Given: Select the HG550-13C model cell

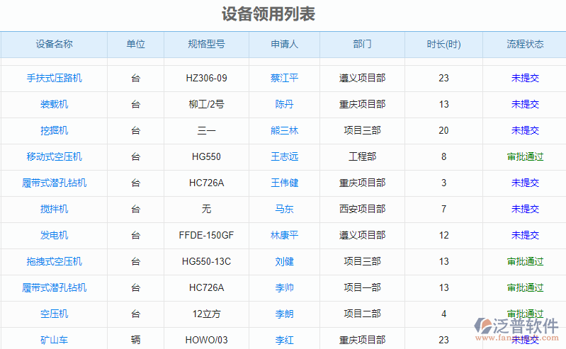Looking at the screenshot, I should click(x=206, y=261).
